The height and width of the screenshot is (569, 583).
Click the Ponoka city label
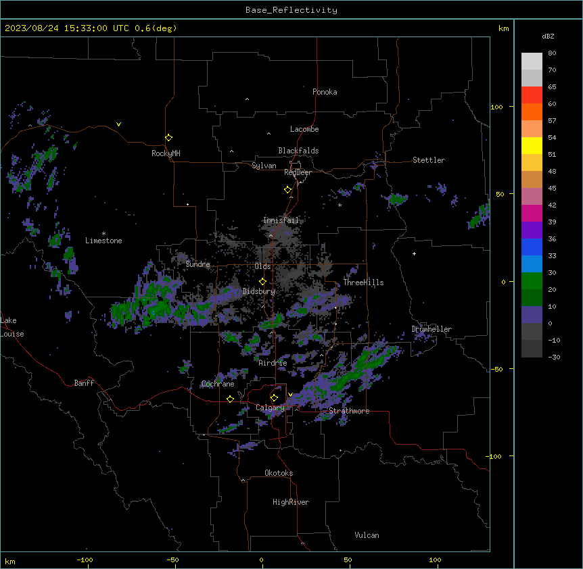[325, 92]
